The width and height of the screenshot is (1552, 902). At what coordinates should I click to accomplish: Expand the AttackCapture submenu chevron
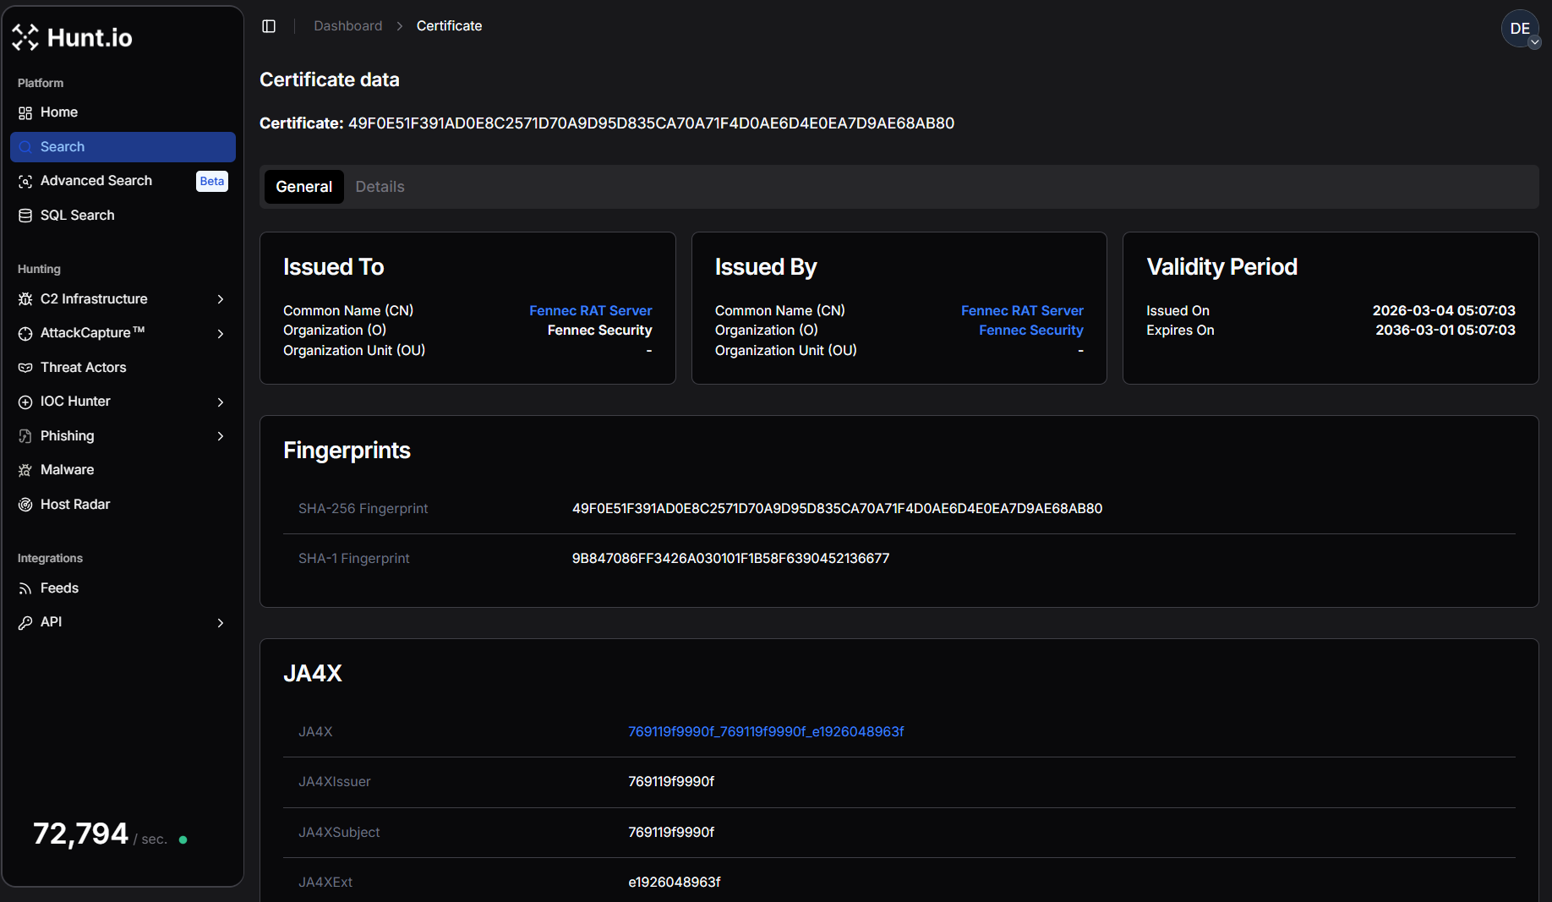pos(221,334)
